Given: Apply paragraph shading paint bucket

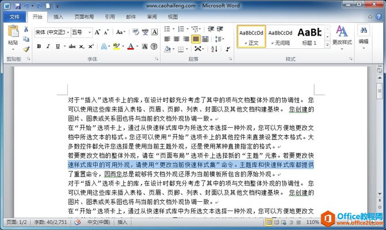Looking at the screenshot, I should pyautogui.click(x=167, y=49).
